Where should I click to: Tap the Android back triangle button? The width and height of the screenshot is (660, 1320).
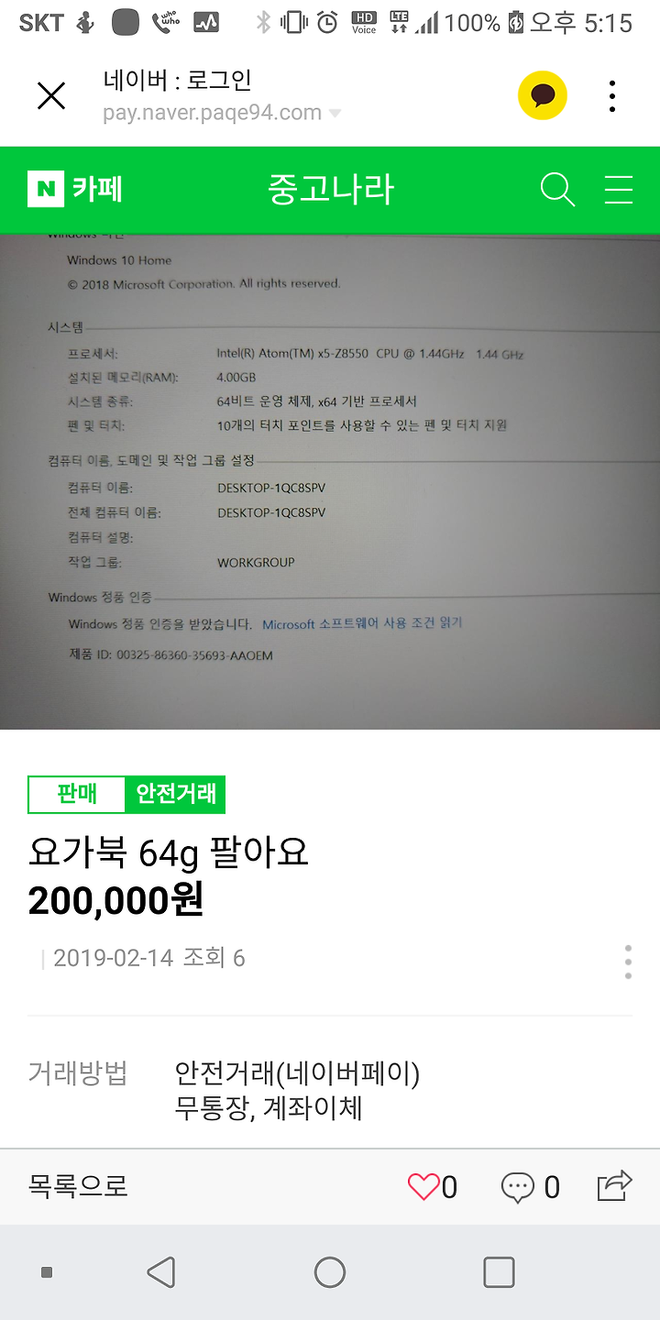[x=161, y=1272]
